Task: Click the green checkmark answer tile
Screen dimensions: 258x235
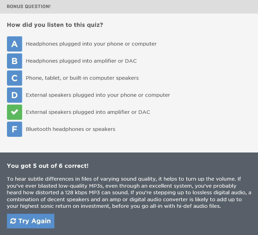Action: pyautogui.click(x=15, y=112)
